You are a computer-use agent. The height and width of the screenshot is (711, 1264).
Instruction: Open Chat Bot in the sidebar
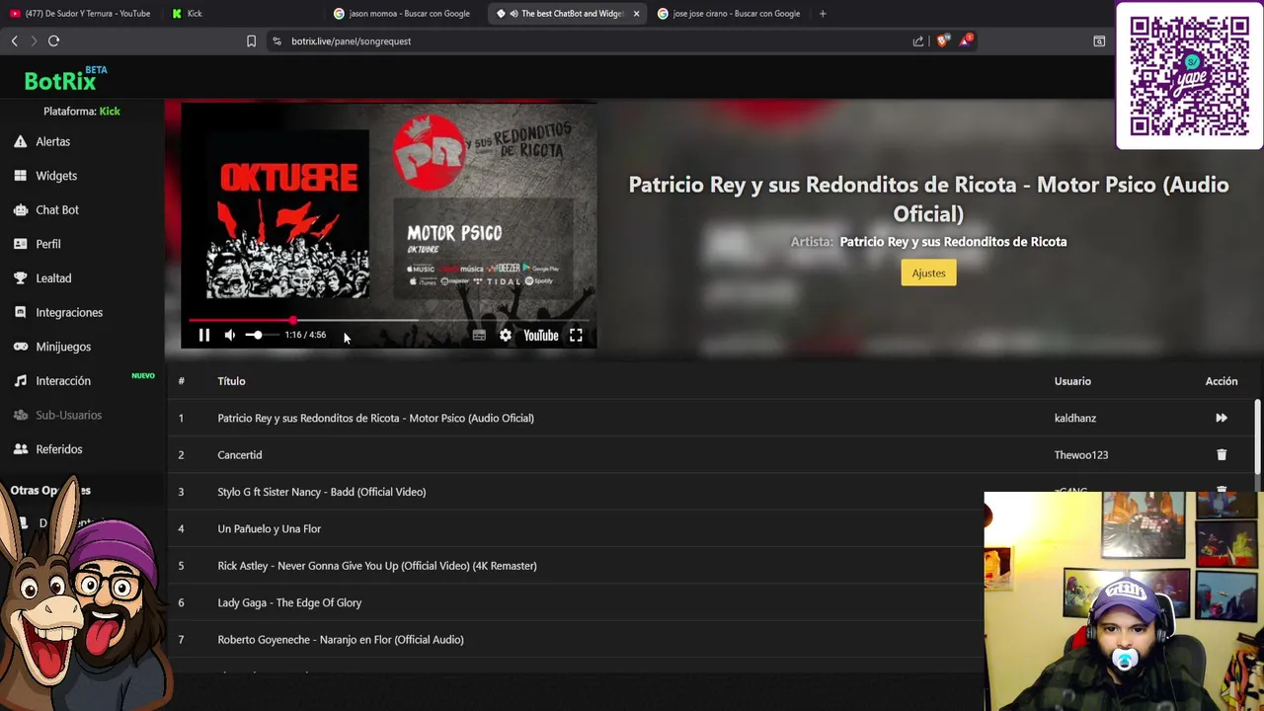[57, 210]
